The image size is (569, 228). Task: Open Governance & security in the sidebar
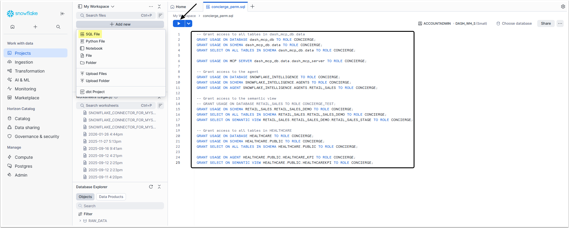pyautogui.click(x=37, y=136)
